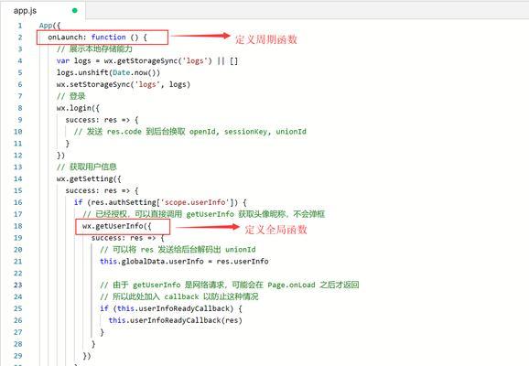Image resolution: width=529 pixels, height=366 pixels.
Task: Click comment '可以将 res 发送给后台解码出 unionId'
Action: pos(178,250)
